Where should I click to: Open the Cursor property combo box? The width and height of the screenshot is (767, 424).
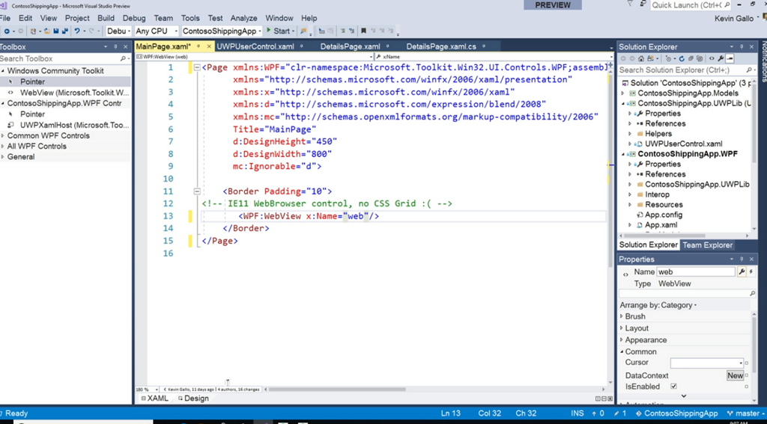click(x=706, y=363)
